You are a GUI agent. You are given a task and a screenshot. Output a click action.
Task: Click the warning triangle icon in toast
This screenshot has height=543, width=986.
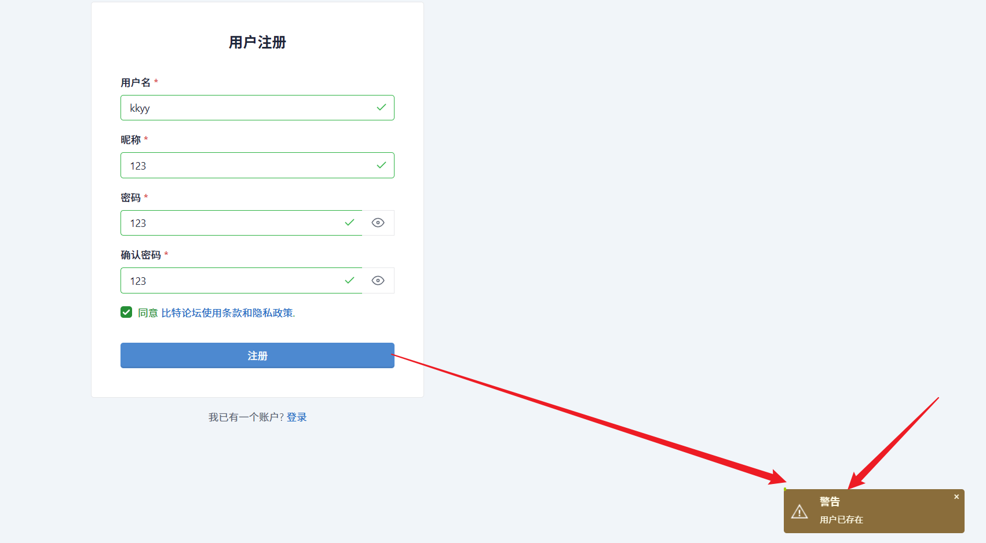799,512
